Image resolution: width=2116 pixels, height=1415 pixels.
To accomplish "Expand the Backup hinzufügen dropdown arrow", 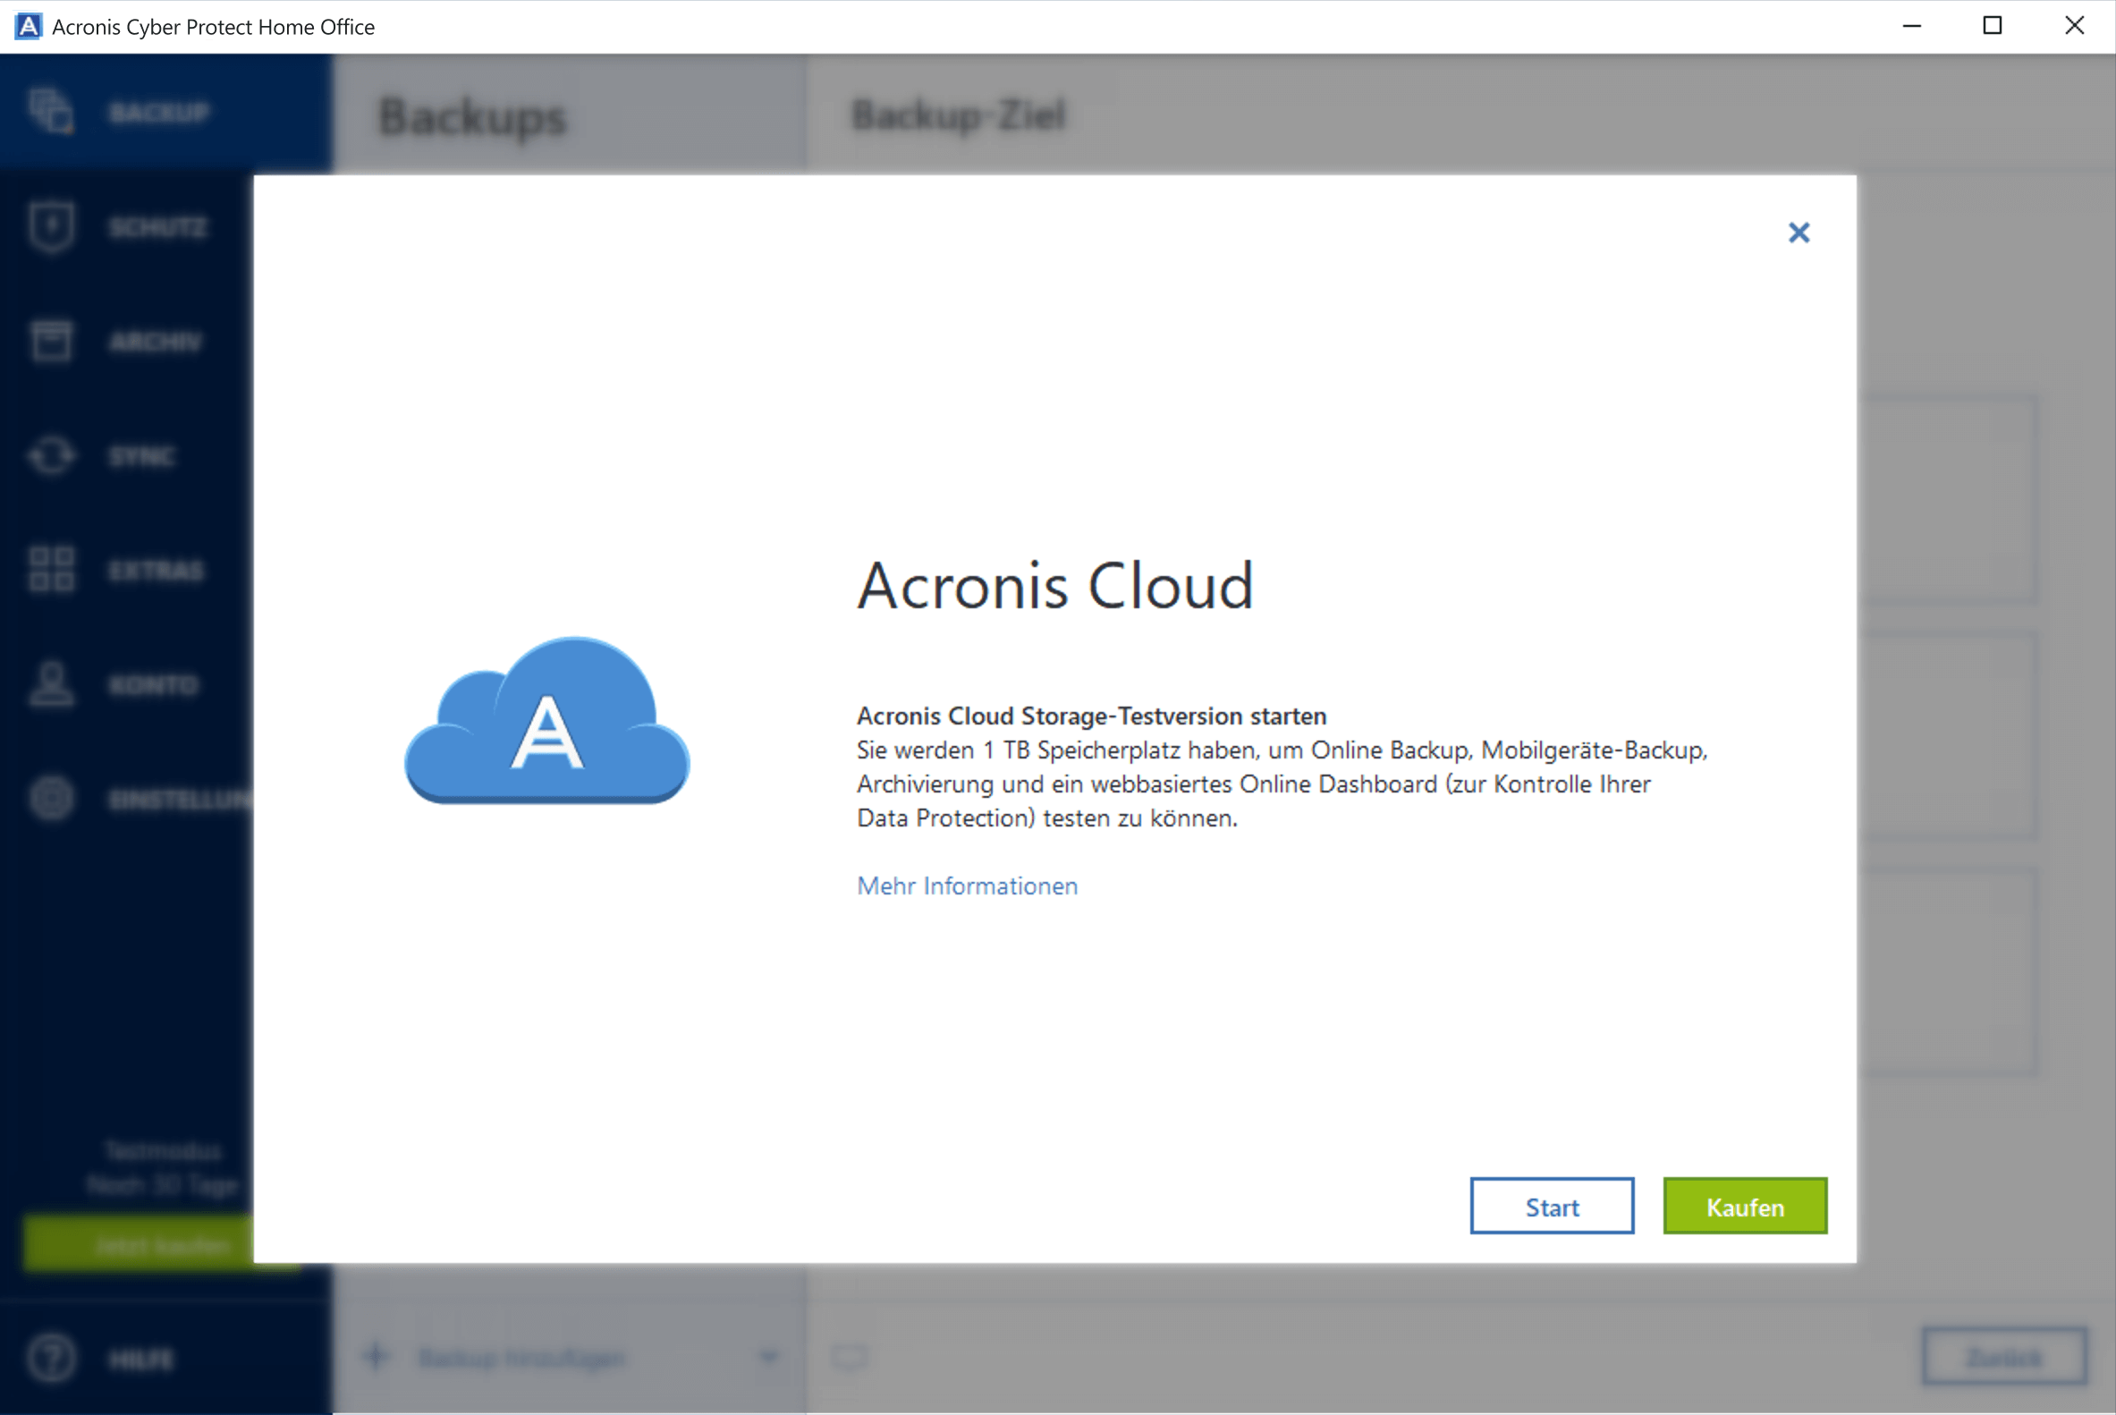I will [769, 1356].
